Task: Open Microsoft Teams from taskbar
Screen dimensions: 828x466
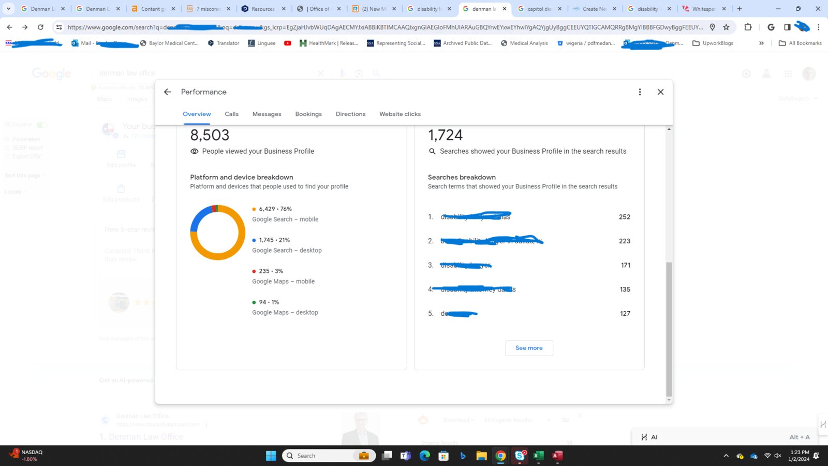Action: (406, 456)
